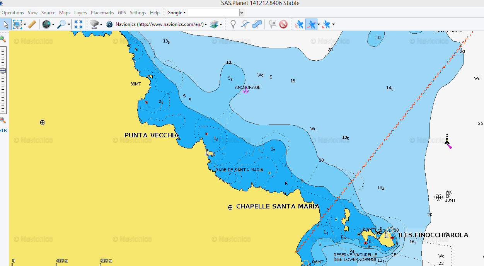Select the arrow pointer move tool
Screen dimensions: 484x266
[6, 24]
